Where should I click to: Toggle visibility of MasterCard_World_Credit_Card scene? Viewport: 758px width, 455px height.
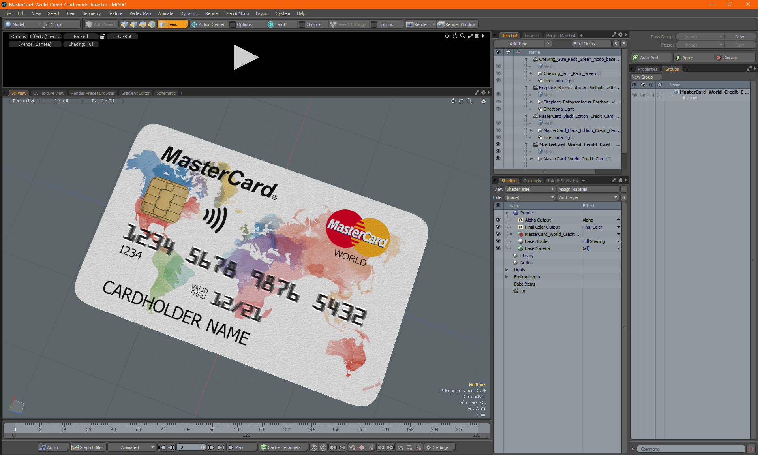click(x=498, y=145)
